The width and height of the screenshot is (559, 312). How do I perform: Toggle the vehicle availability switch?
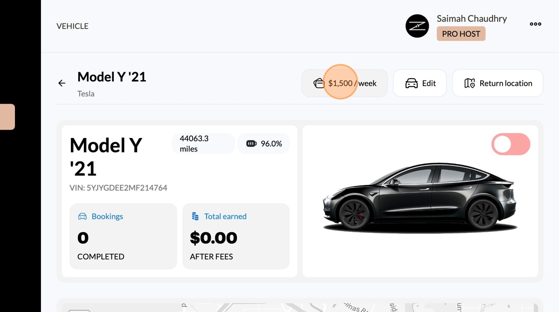(511, 144)
